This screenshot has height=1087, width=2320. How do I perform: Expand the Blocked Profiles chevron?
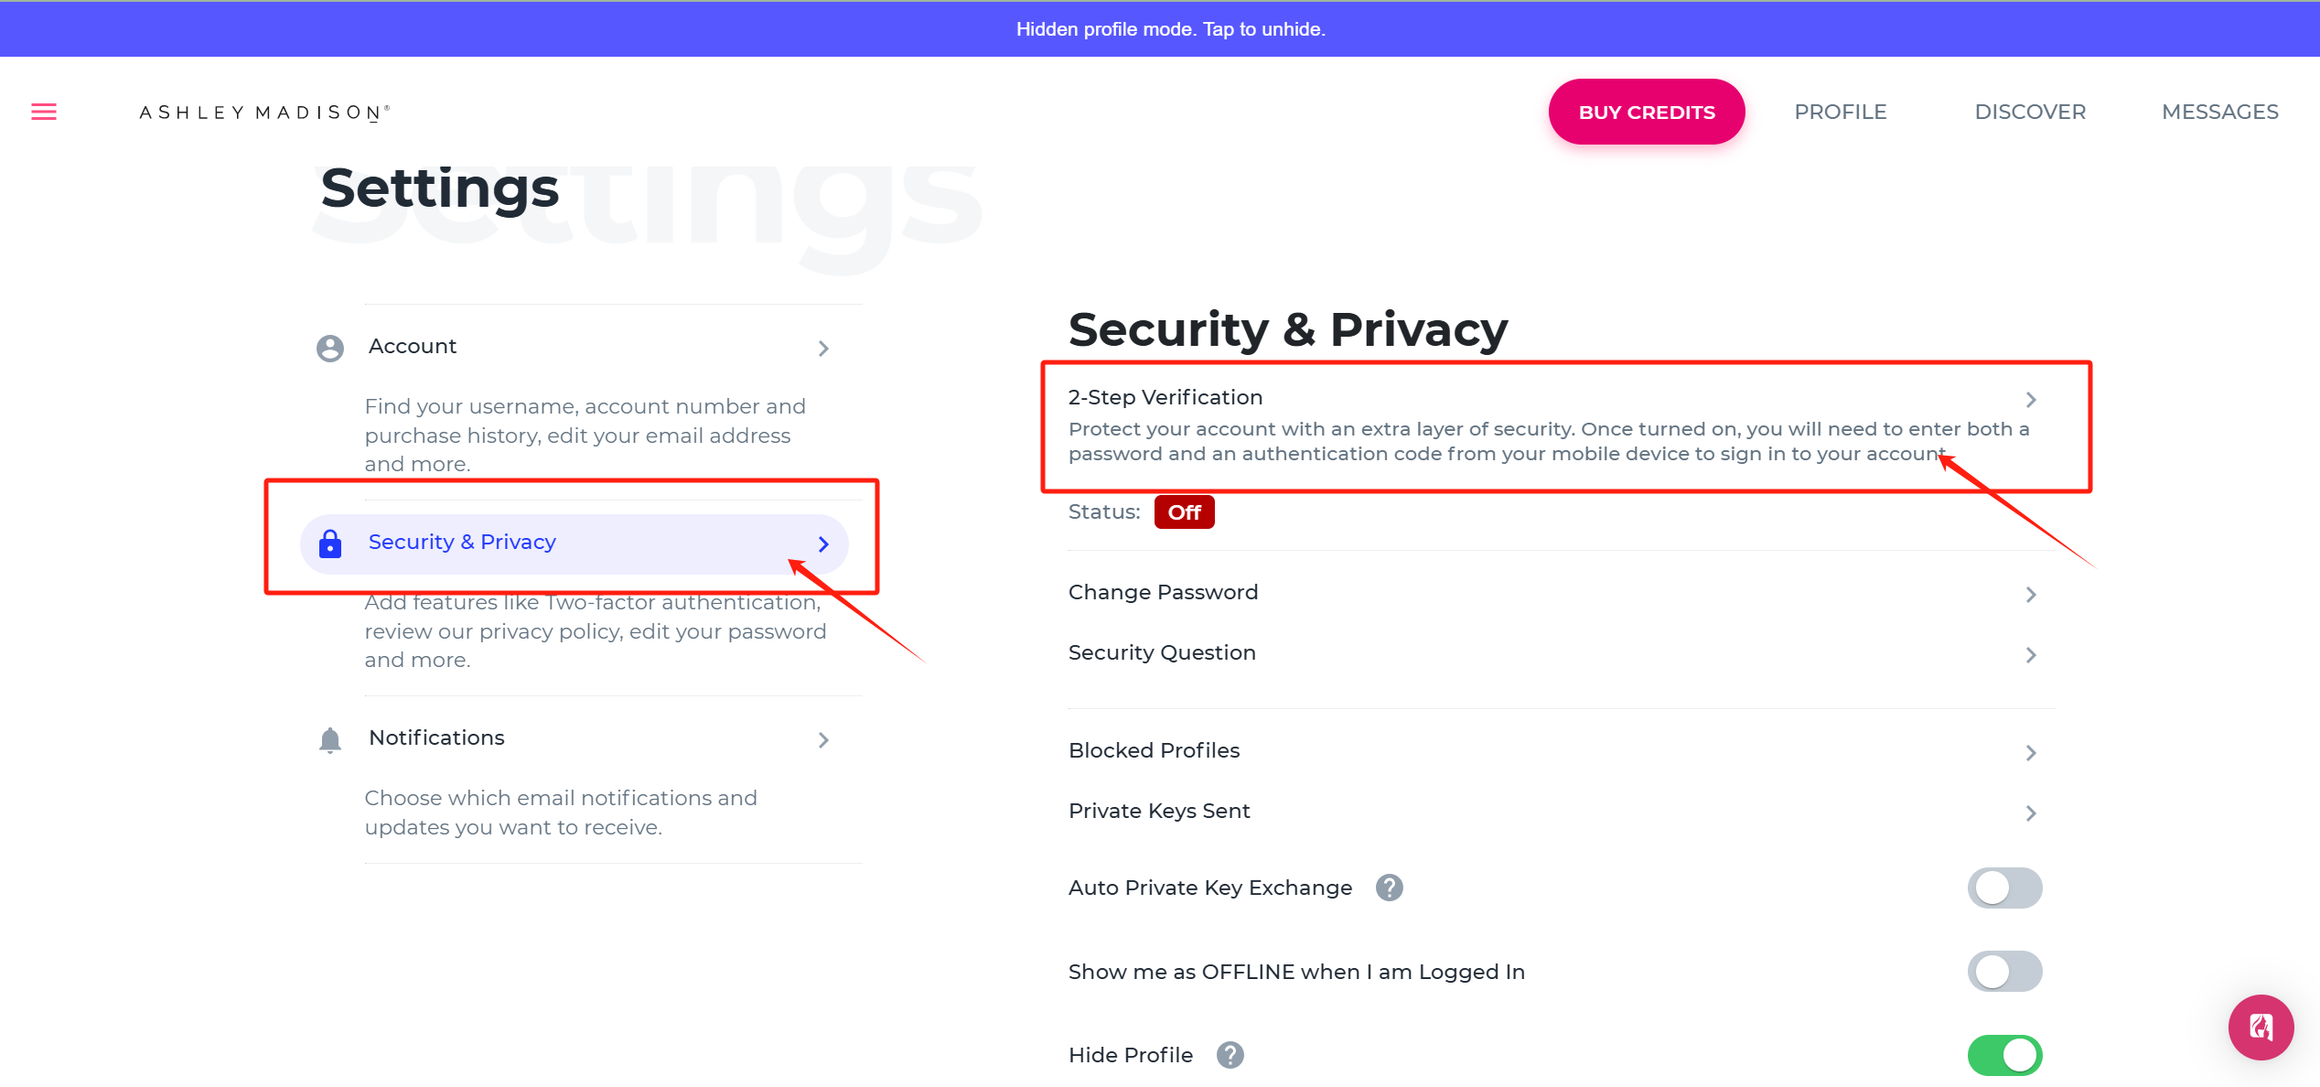(x=2031, y=753)
